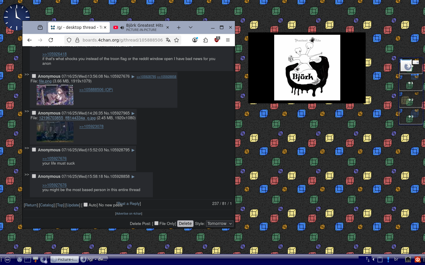
Task: Go back using the browser back arrow
Action: pyautogui.click(x=29, y=40)
